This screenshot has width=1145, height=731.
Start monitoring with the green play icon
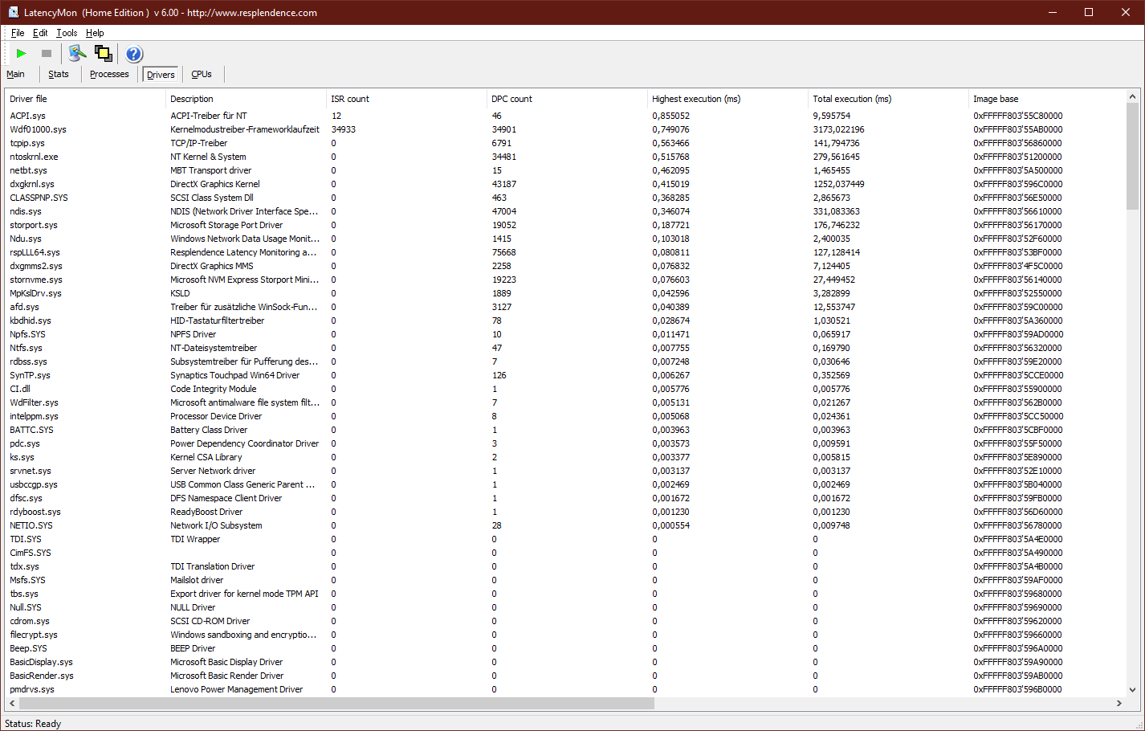click(x=22, y=54)
